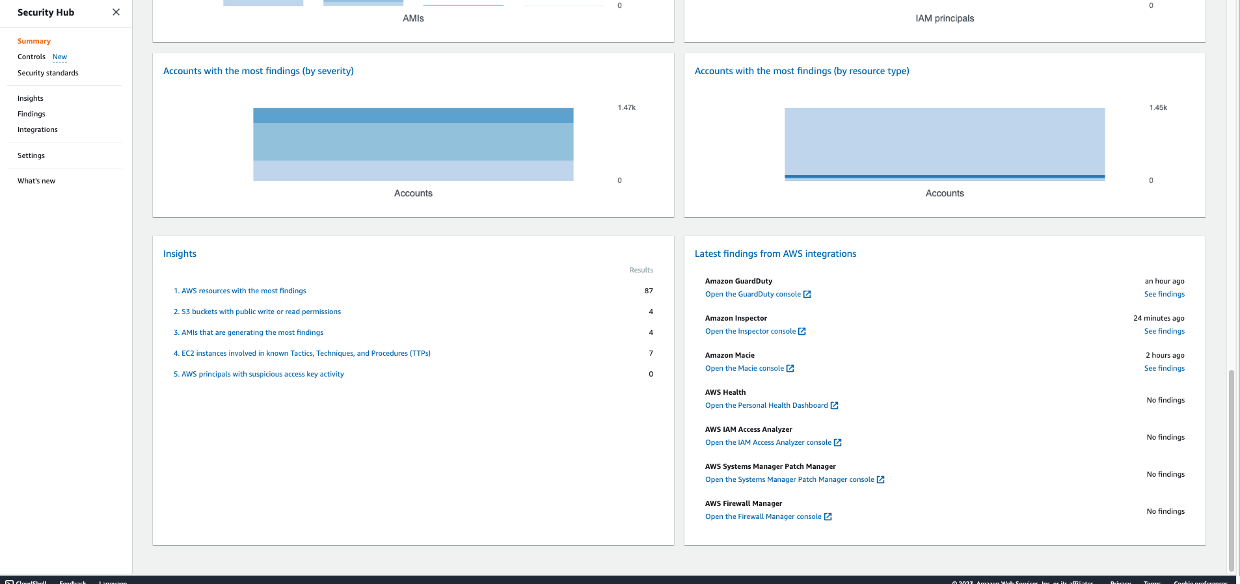Open Systems Manager Patch Manager external icon
Screen dimensions: 1240x584
pos(881,480)
